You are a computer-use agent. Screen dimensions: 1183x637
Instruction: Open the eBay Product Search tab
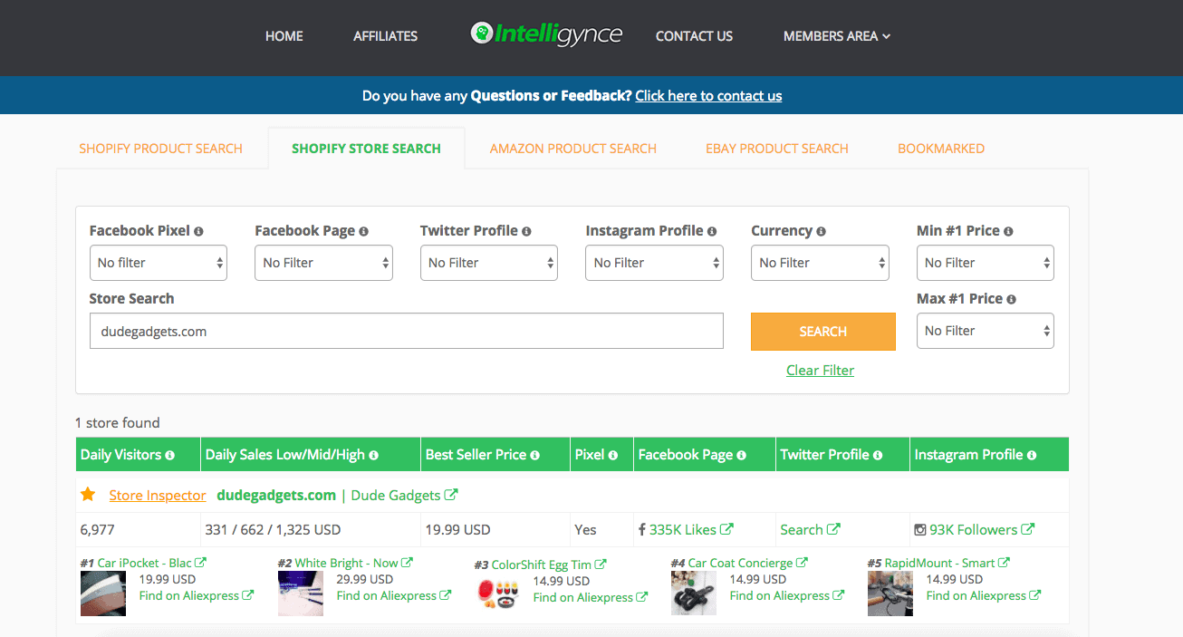click(x=777, y=149)
